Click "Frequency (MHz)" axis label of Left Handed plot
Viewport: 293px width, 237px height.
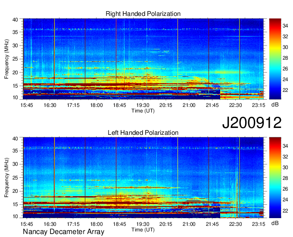tap(6, 178)
